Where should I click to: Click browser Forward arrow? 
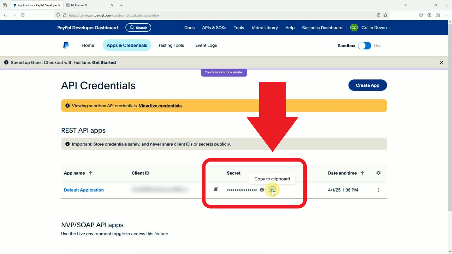[x=14, y=15]
